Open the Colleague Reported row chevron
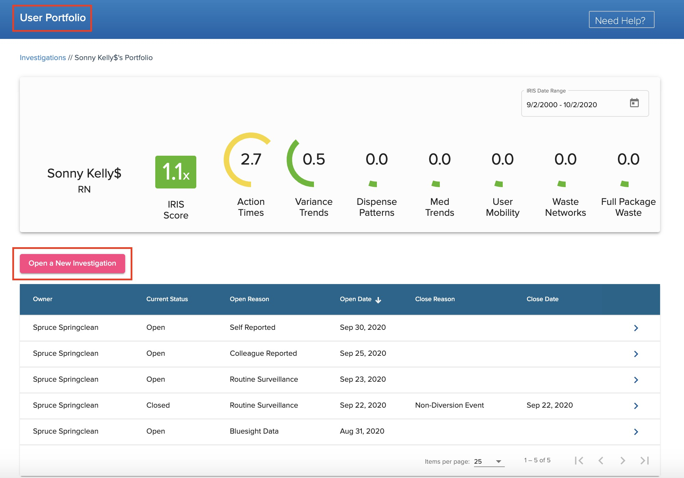The width and height of the screenshot is (684, 478). click(x=636, y=354)
